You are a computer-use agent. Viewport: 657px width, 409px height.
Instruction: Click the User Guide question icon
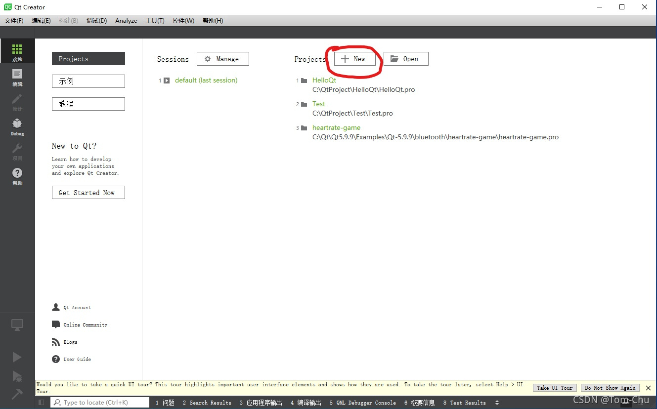pos(56,359)
